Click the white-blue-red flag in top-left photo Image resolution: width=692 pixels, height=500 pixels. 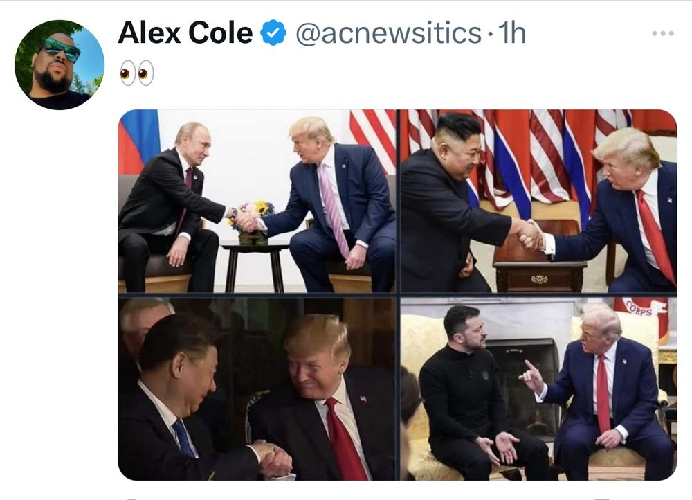pos(138,141)
